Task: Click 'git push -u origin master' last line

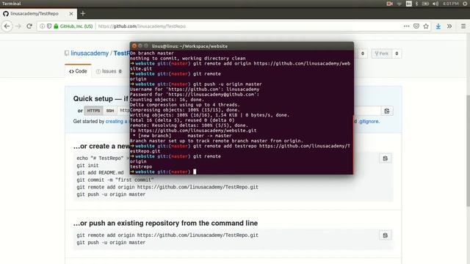Action: (x=111, y=243)
